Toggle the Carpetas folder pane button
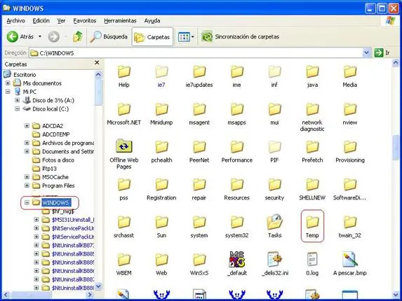 (x=152, y=37)
